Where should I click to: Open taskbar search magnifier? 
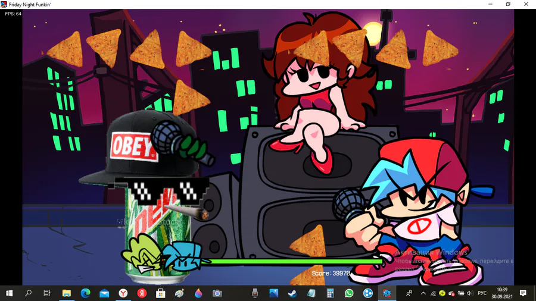point(29,293)
